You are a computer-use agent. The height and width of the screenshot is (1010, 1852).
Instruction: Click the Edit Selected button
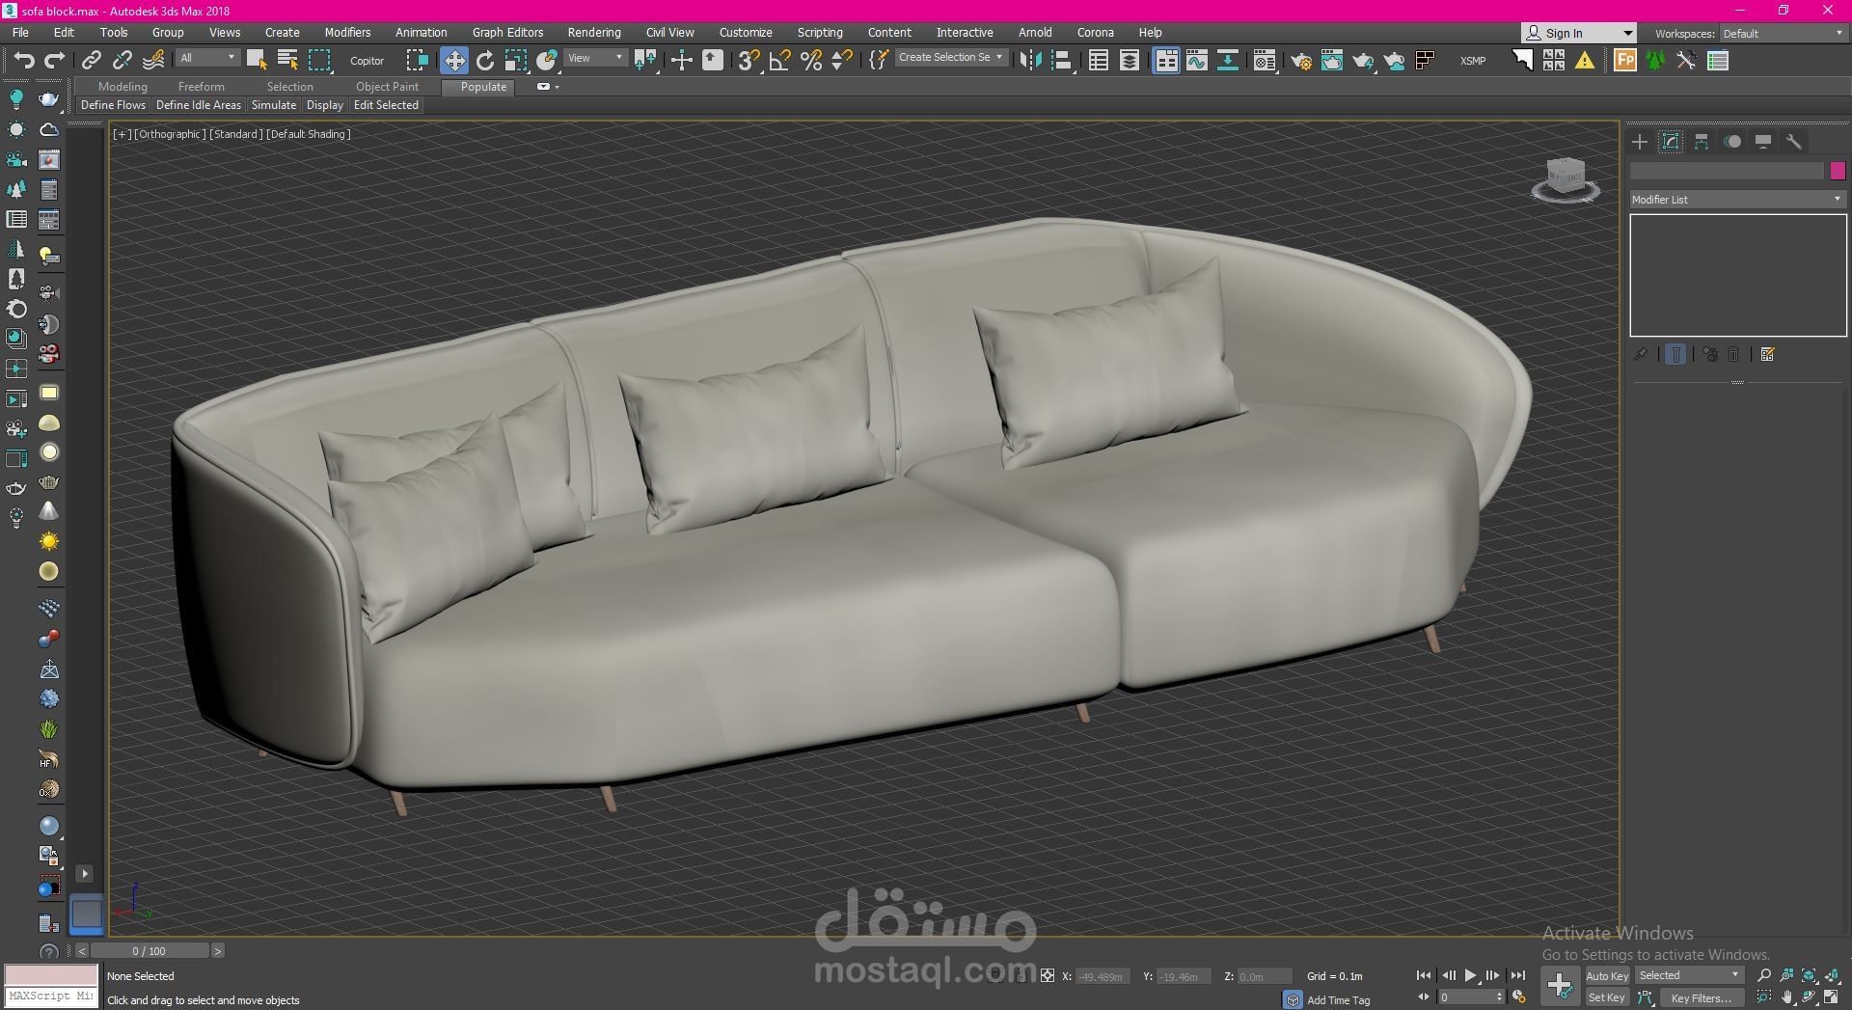pyautogui.click(x=386, y=105)
